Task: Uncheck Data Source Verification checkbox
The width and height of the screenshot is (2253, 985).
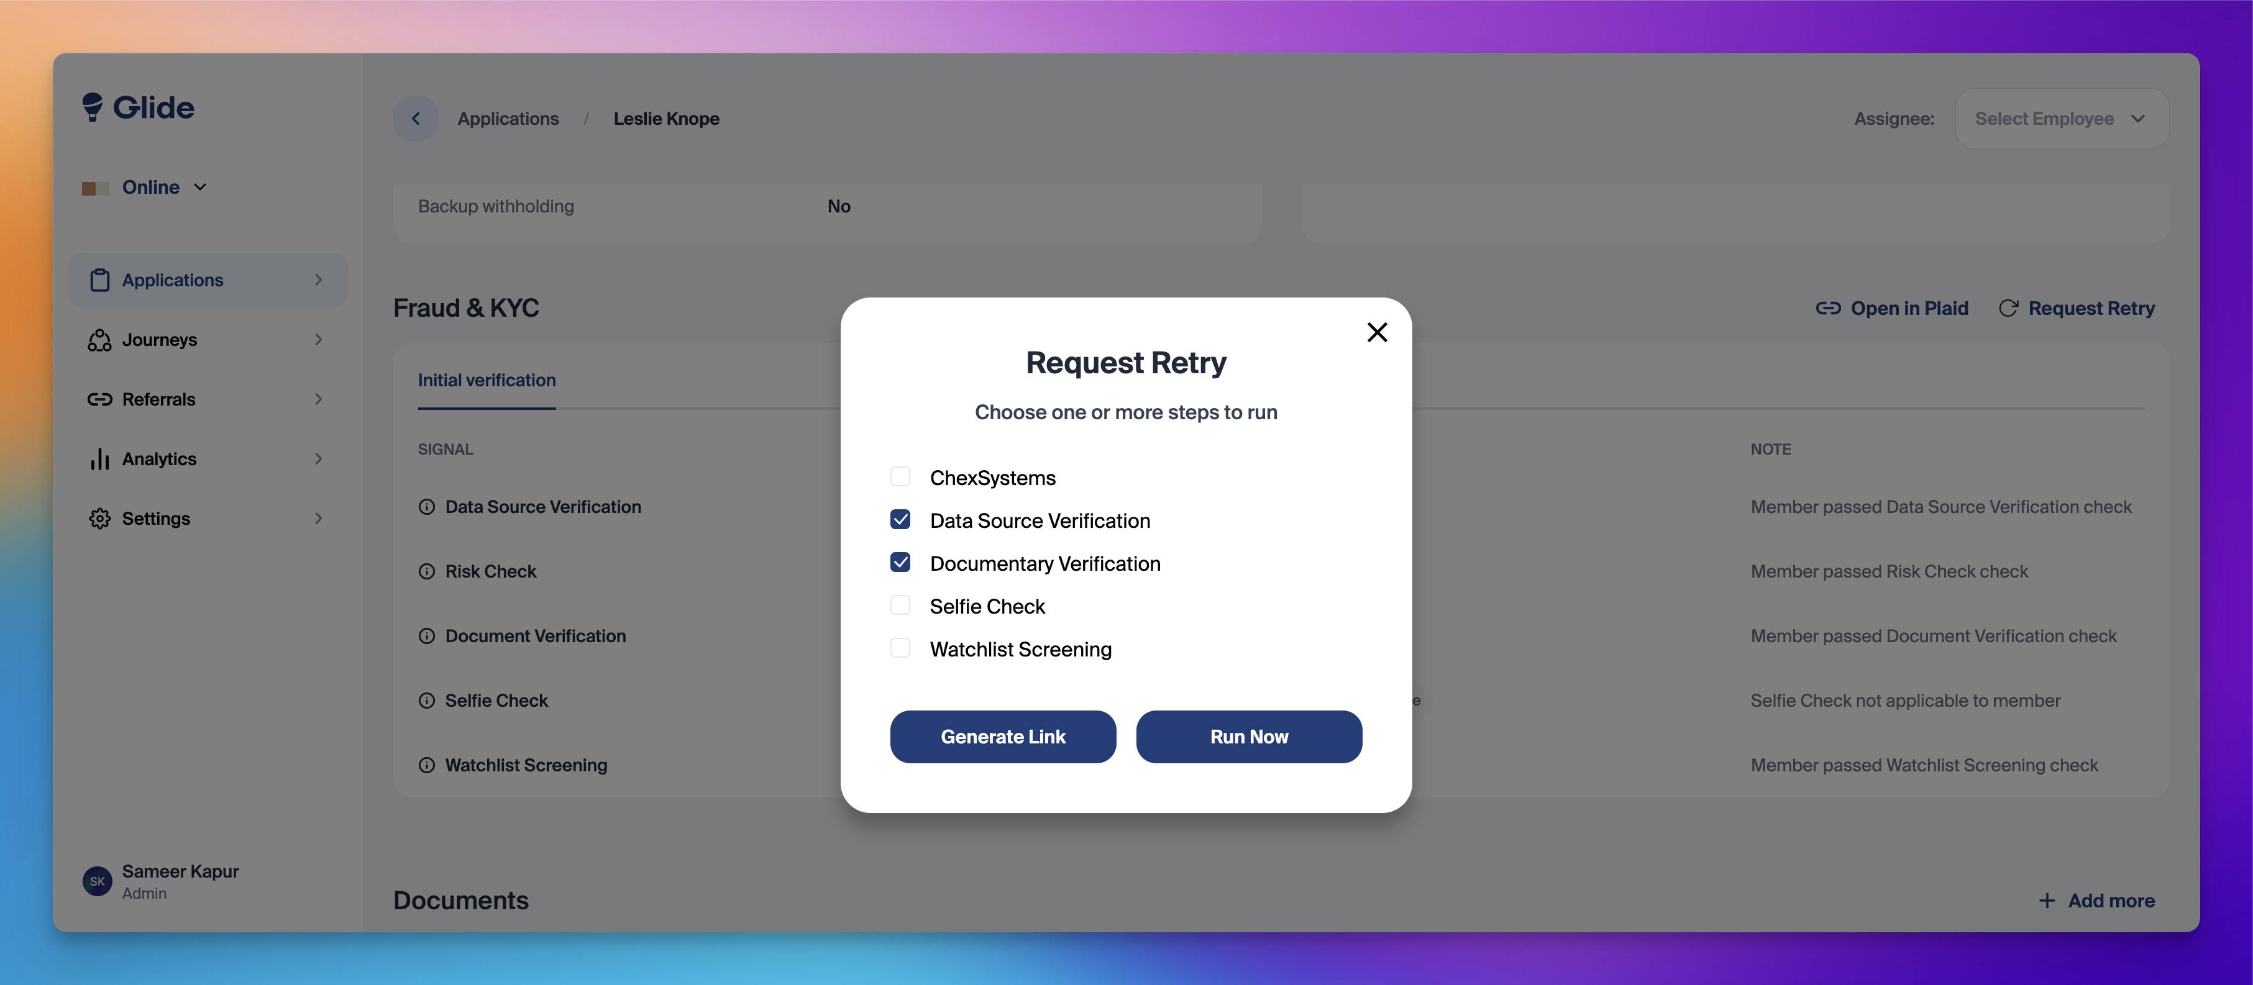Action: click(900, 520)
